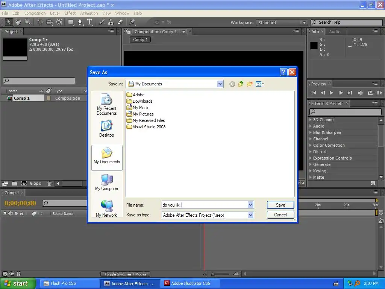
Task: Select the Pen tool
Action: 80,22
